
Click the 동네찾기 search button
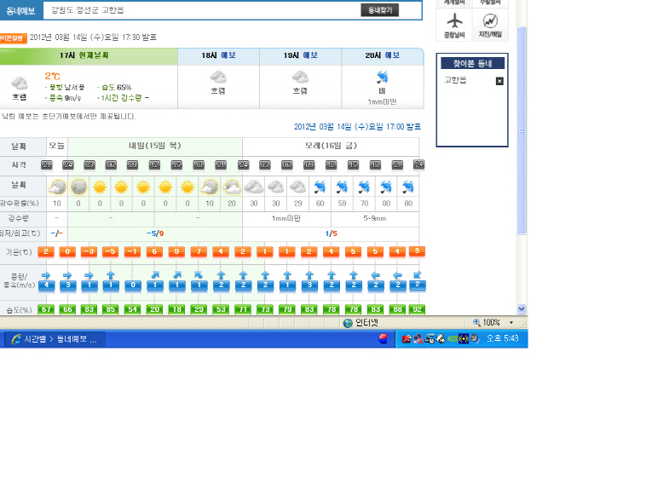pos(379,10)
